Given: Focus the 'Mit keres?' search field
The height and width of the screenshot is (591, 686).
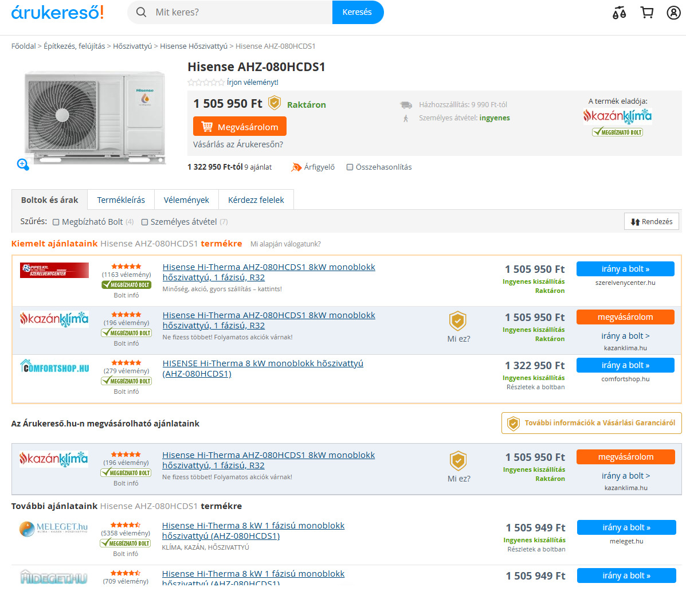Looking at the screenshot, I should pyautogui.click(x=241, y=12).
